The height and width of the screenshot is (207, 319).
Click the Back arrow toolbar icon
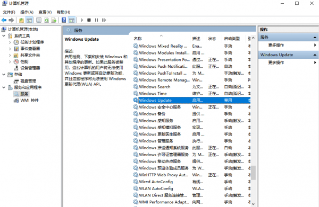click(4, 20)
